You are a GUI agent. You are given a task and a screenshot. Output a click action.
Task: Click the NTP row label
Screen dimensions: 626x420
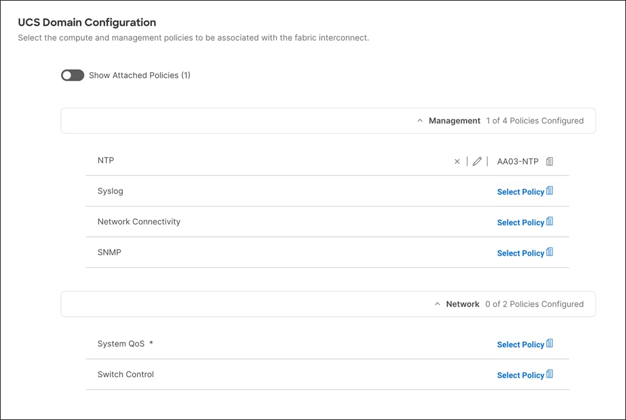(x=104, y=160)
